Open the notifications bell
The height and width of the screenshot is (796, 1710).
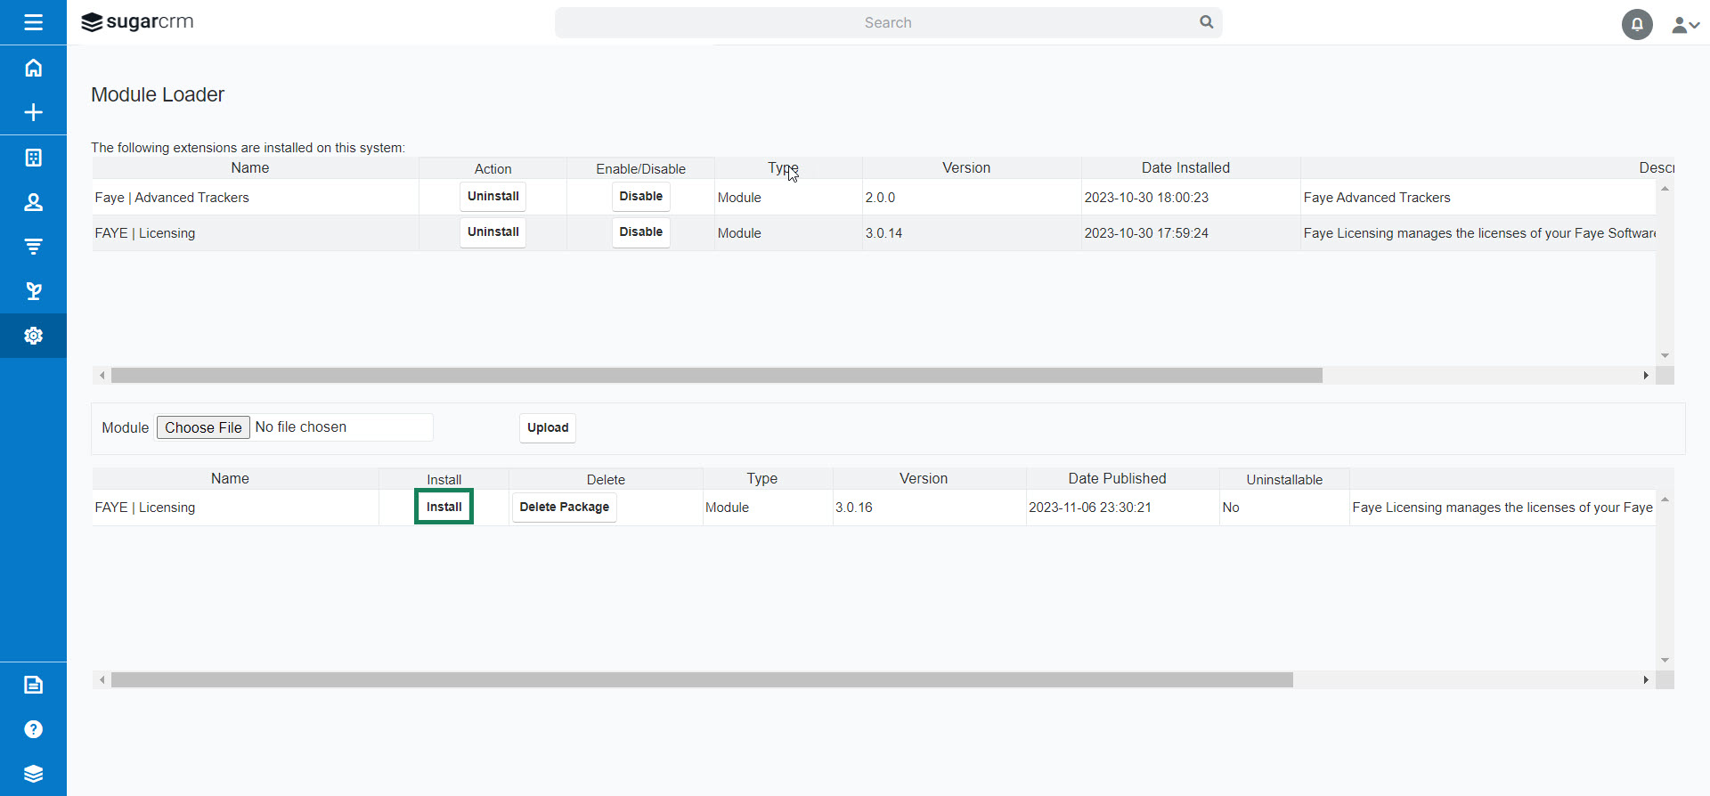point(1637,24)
